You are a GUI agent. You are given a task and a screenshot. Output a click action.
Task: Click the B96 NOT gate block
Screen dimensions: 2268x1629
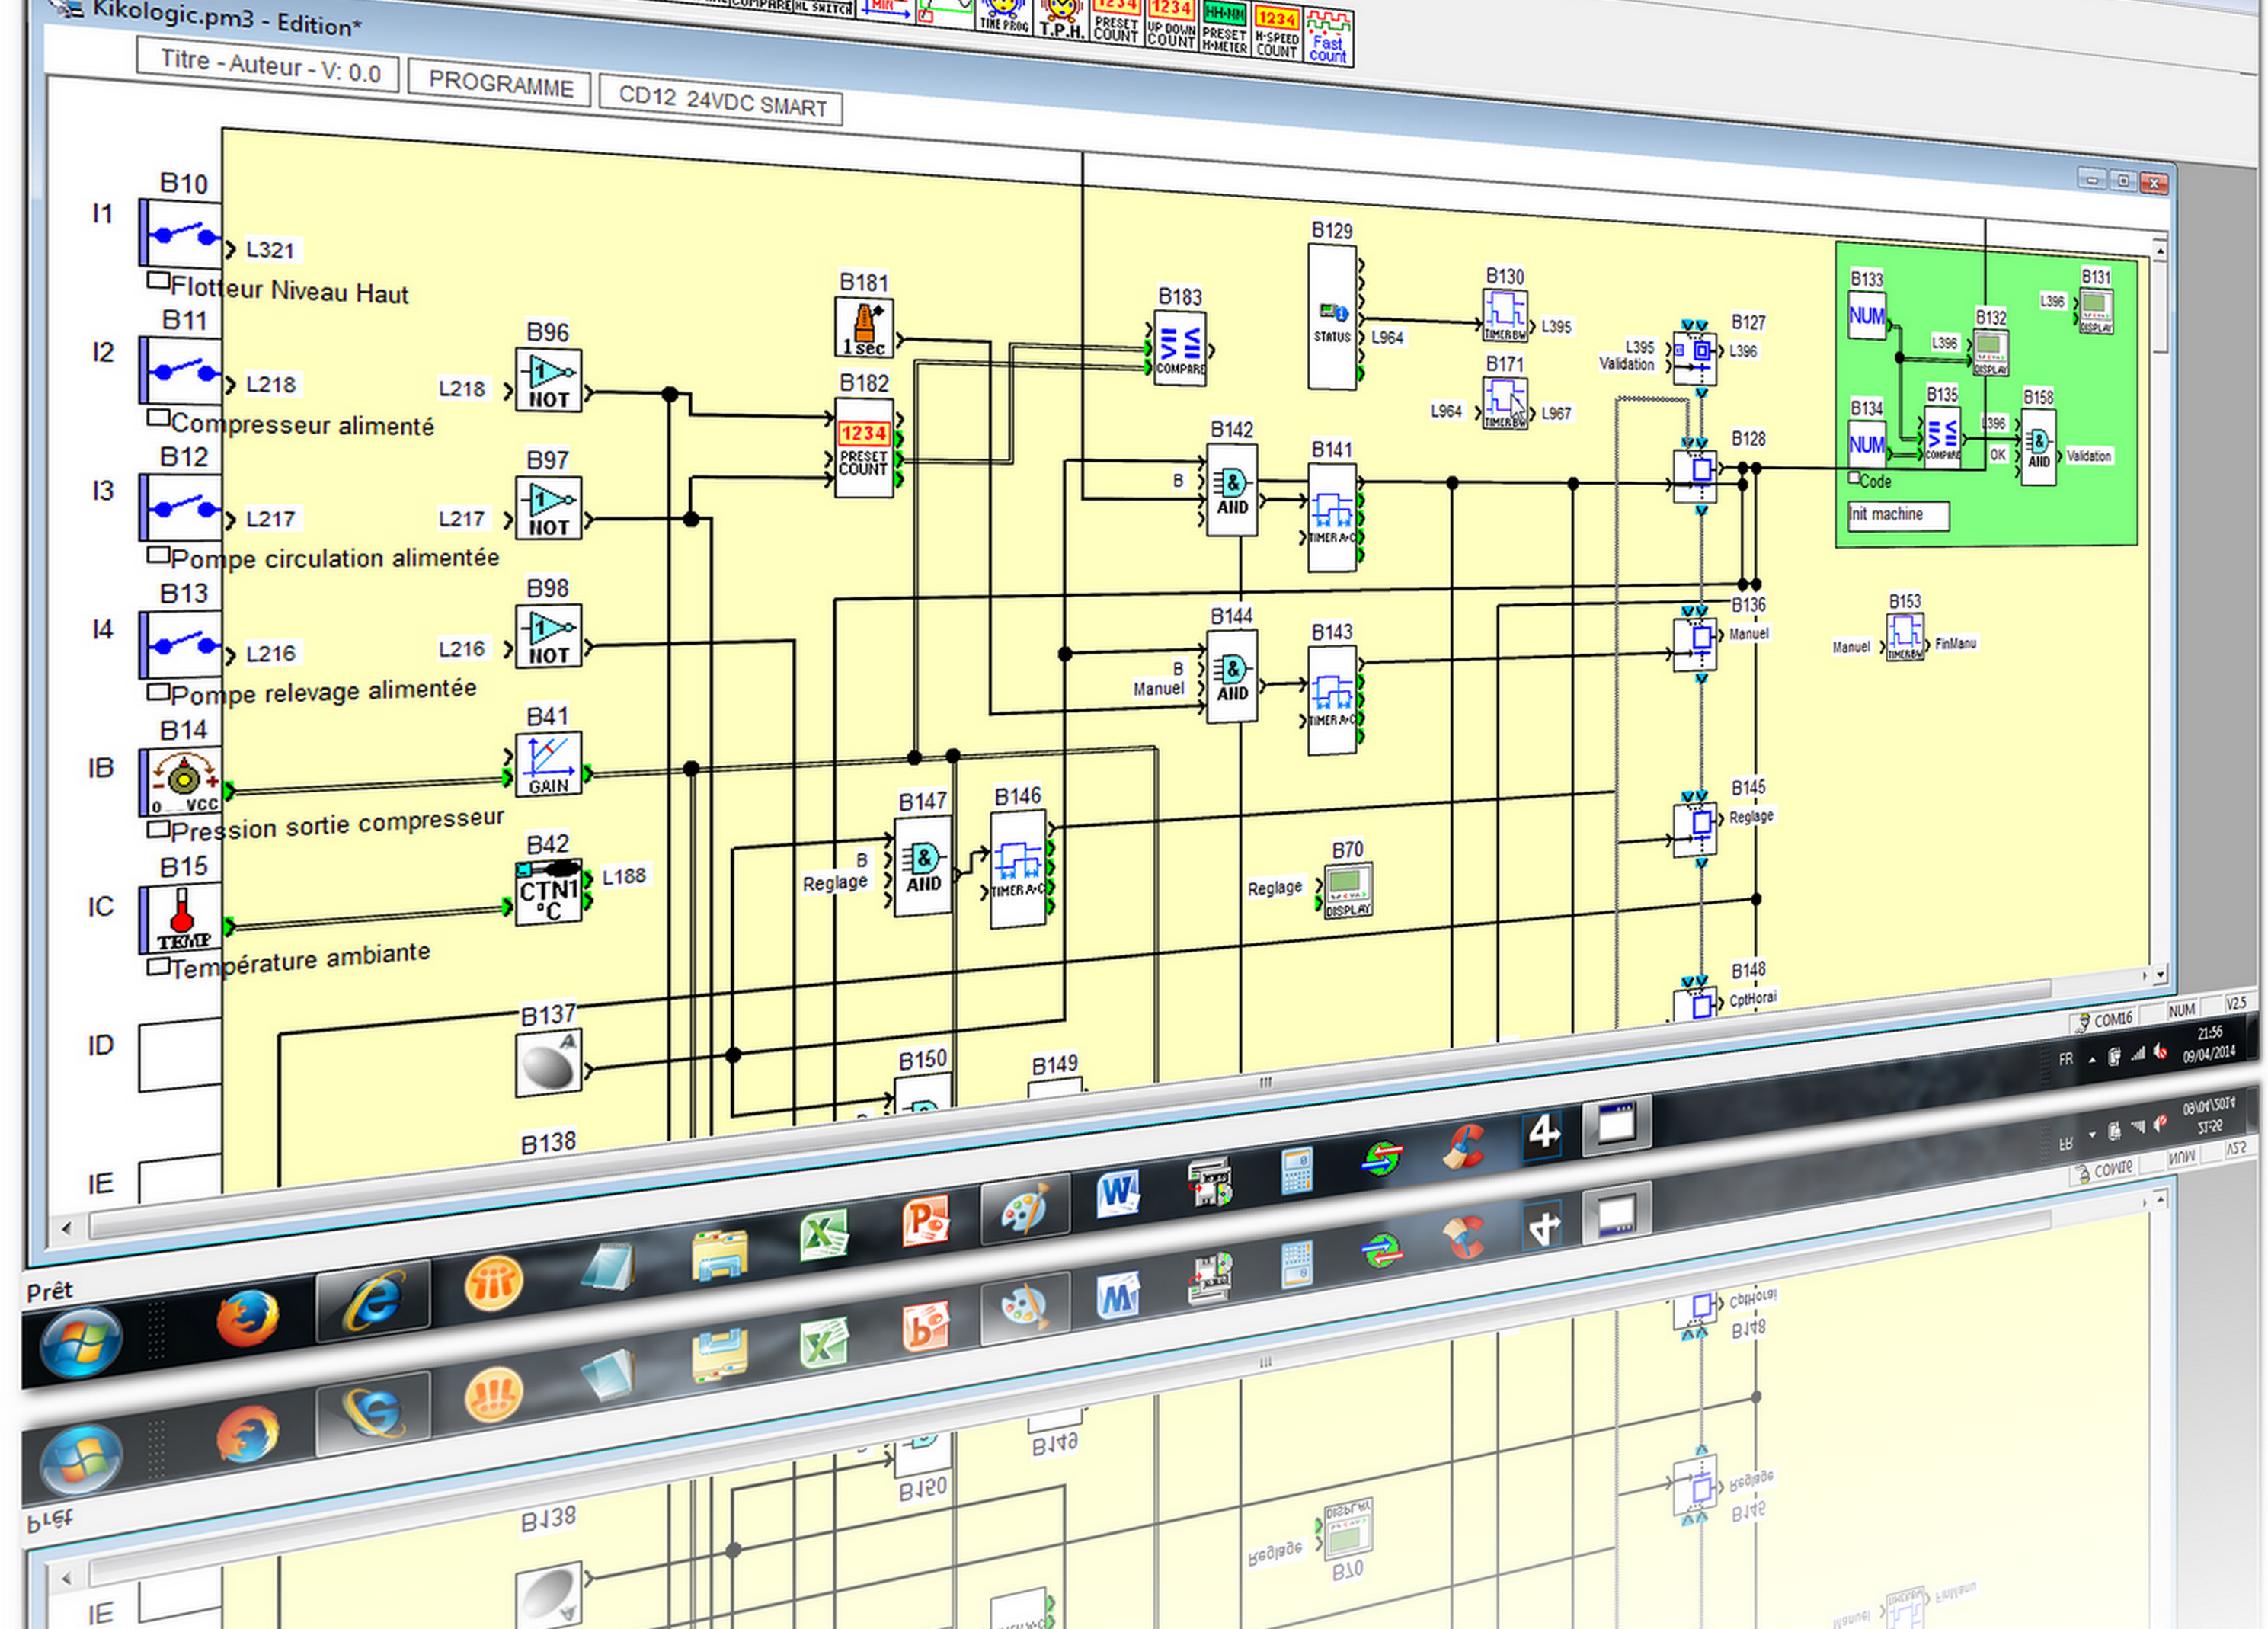(x=548, y=380)
